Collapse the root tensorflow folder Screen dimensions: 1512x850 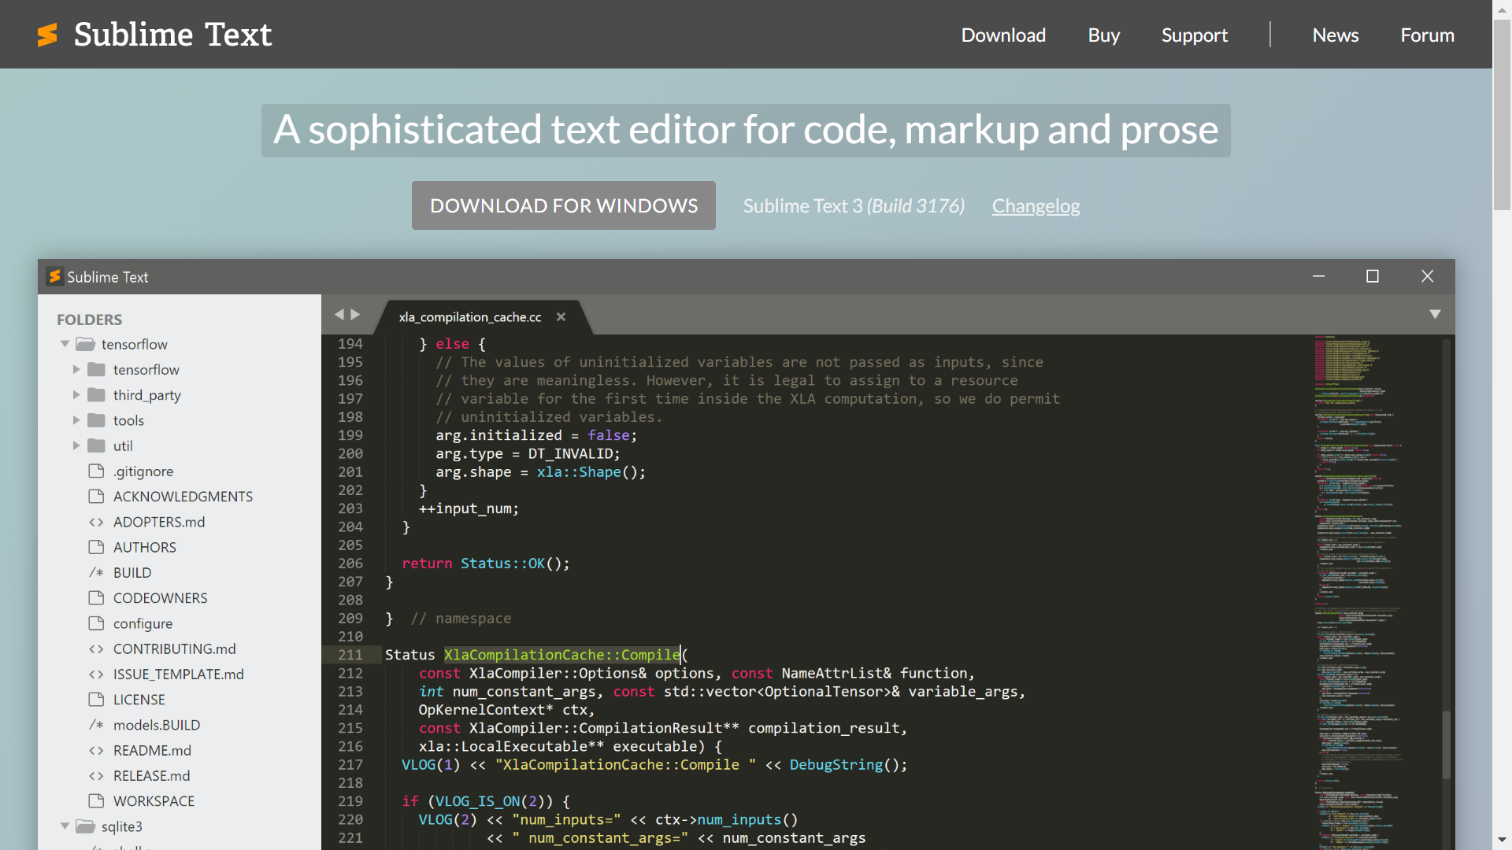65,344
